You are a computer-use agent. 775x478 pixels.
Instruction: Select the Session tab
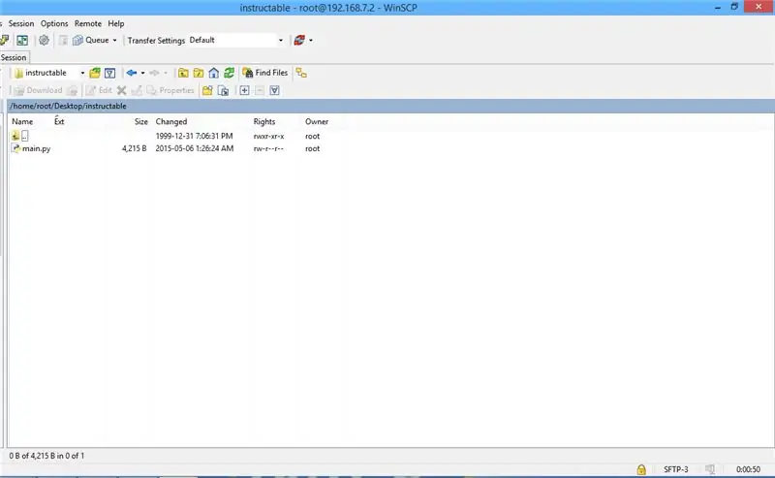pos(14,57)
